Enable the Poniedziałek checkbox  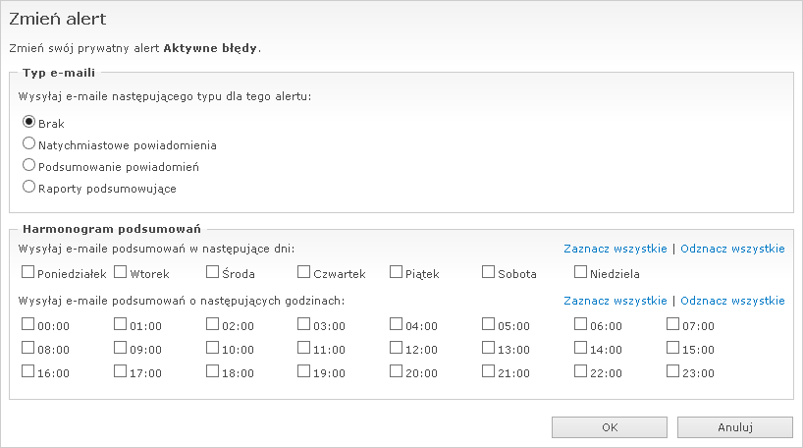point(27,272)
